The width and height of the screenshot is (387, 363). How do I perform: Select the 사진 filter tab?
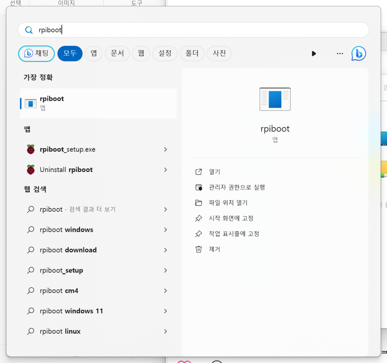(219, 53)
